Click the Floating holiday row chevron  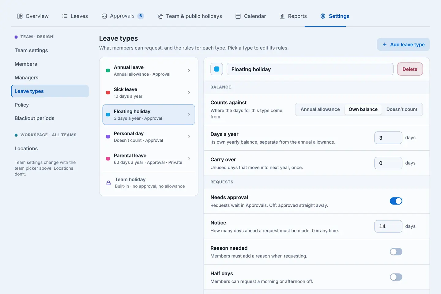point(189,115)
